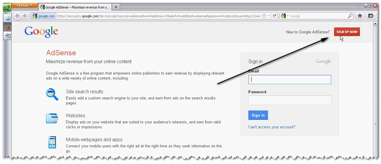Click the SIGN UP NOW button
The width and height of the screenshot is (381, 164).
347,32
